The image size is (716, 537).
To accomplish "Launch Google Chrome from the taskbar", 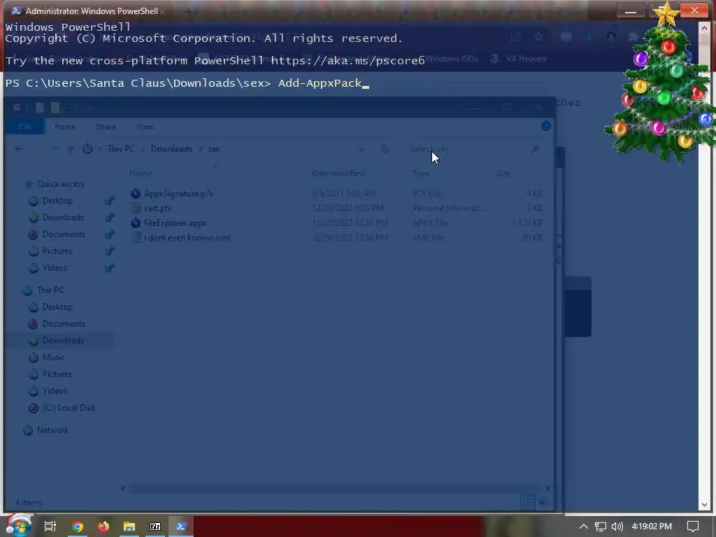I will [78, 527].
